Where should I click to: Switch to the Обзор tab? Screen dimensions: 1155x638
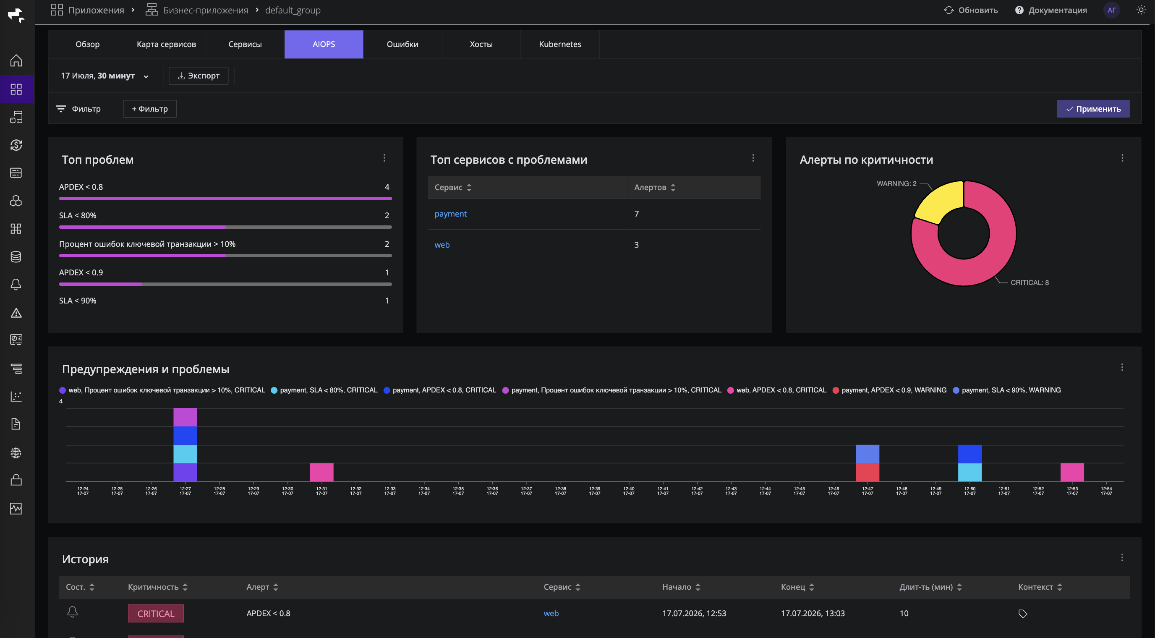[x=87, y=44]
